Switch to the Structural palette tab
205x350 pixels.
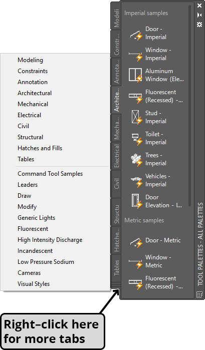point(116,212)
